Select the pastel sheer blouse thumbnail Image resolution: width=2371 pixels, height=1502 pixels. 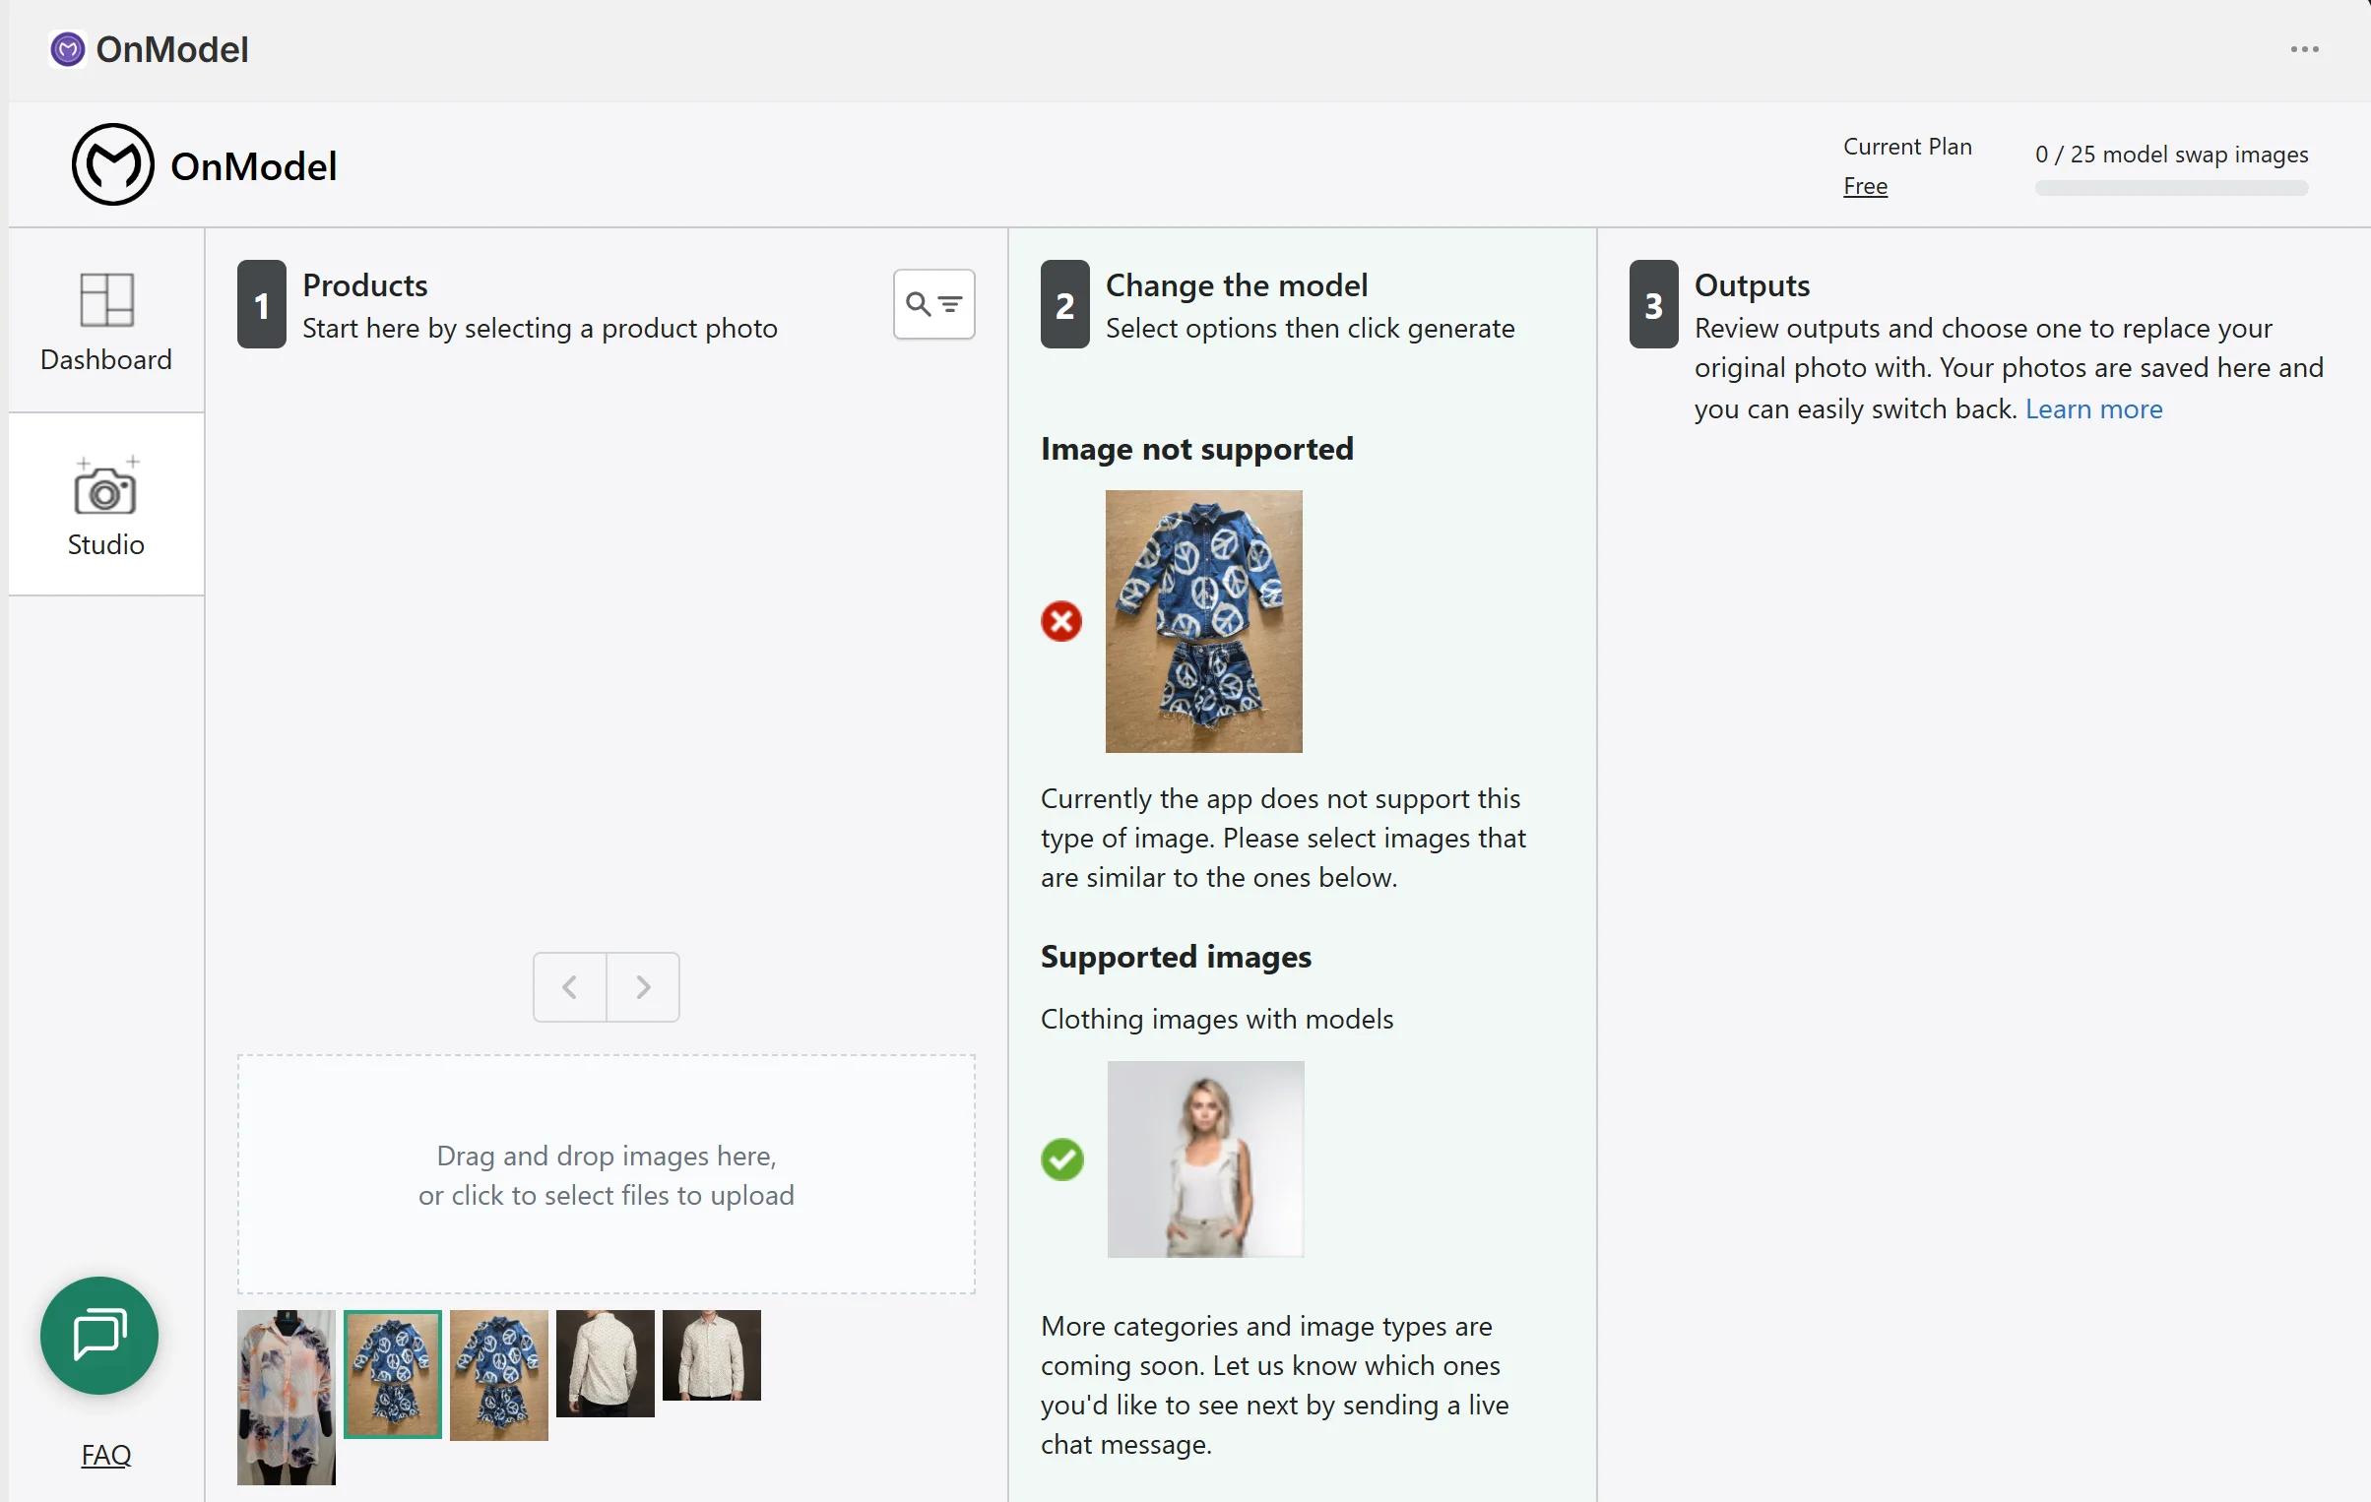[x=287, y=1397]
